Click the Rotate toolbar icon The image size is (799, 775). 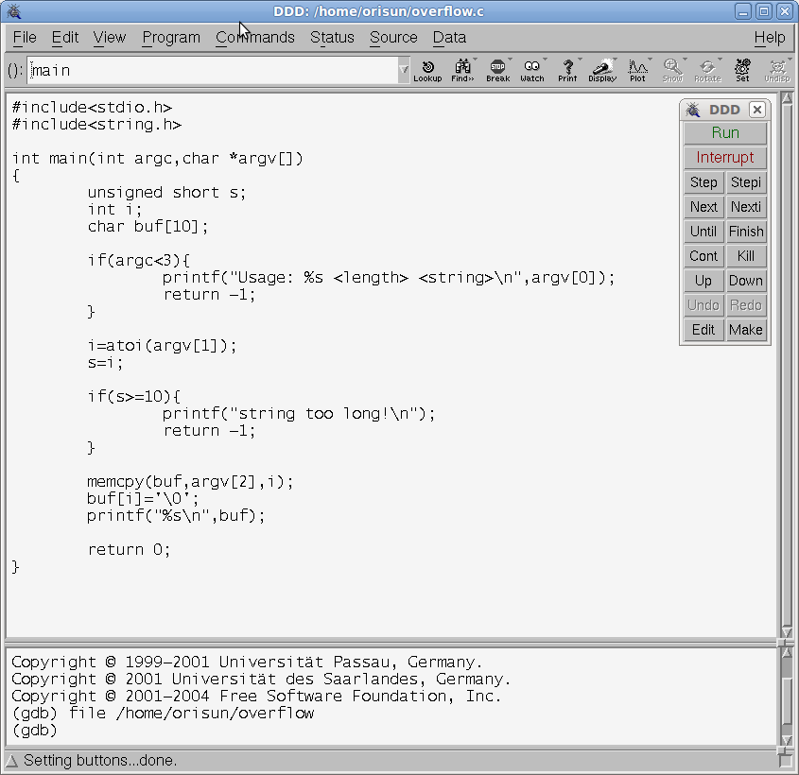(x=708, y=70)
